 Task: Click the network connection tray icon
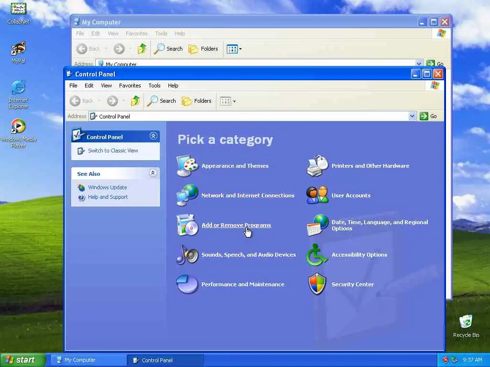click(x=455, y=360)
